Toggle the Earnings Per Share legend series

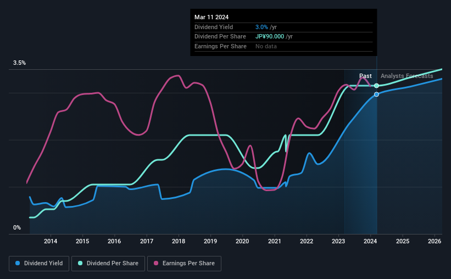pos(184,264)
